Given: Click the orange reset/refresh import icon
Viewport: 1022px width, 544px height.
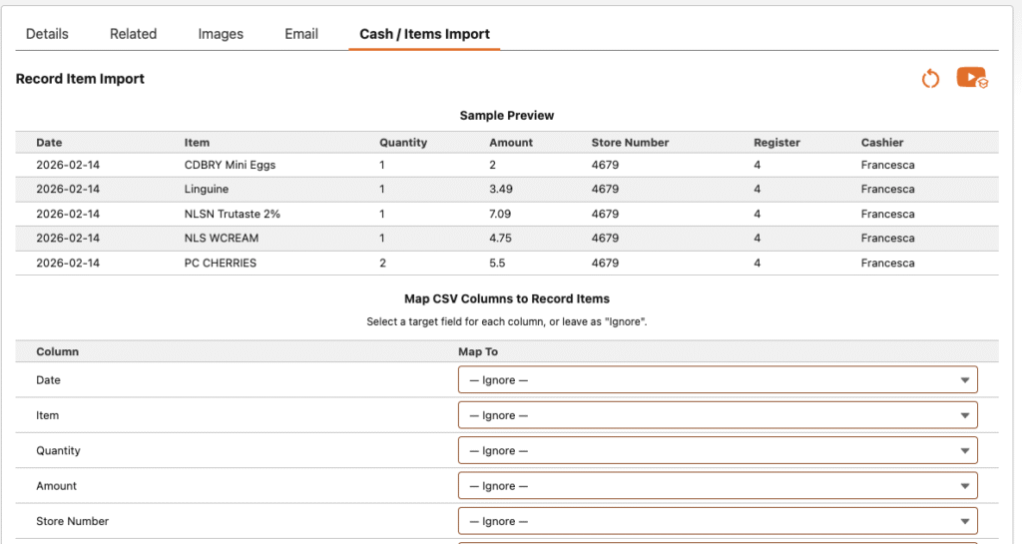Looking at the screenshot, I should [930, 79].
